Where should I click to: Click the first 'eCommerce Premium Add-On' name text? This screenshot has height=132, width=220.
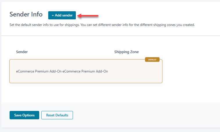(39, 71)
